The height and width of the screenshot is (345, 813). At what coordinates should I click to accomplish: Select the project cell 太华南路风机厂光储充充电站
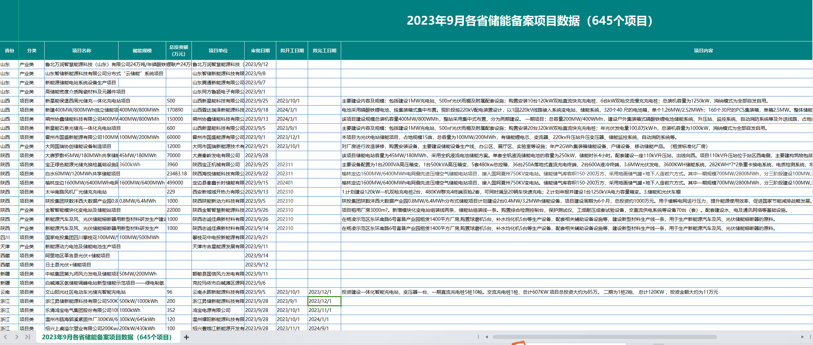(x=81, y=192)
